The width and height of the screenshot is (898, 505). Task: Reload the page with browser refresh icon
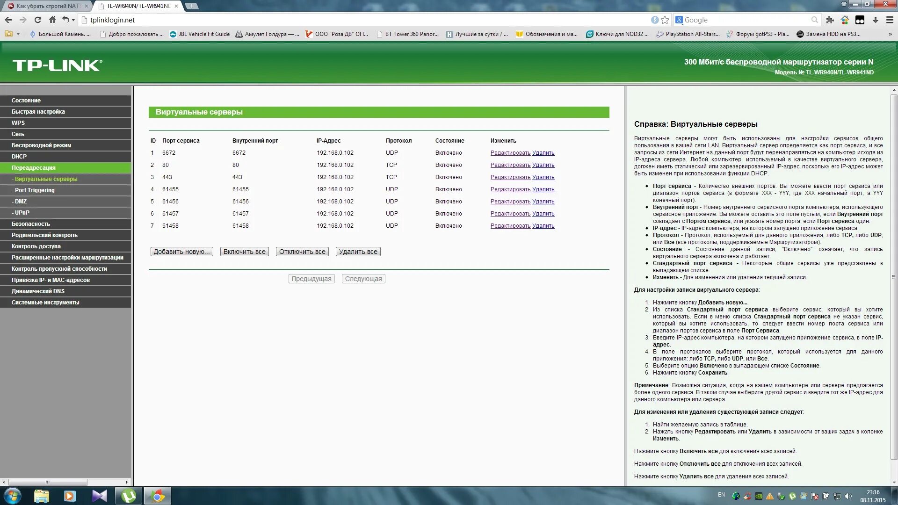point(38,20)
